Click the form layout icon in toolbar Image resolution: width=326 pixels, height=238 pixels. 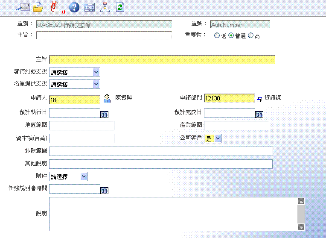(89, 7)
